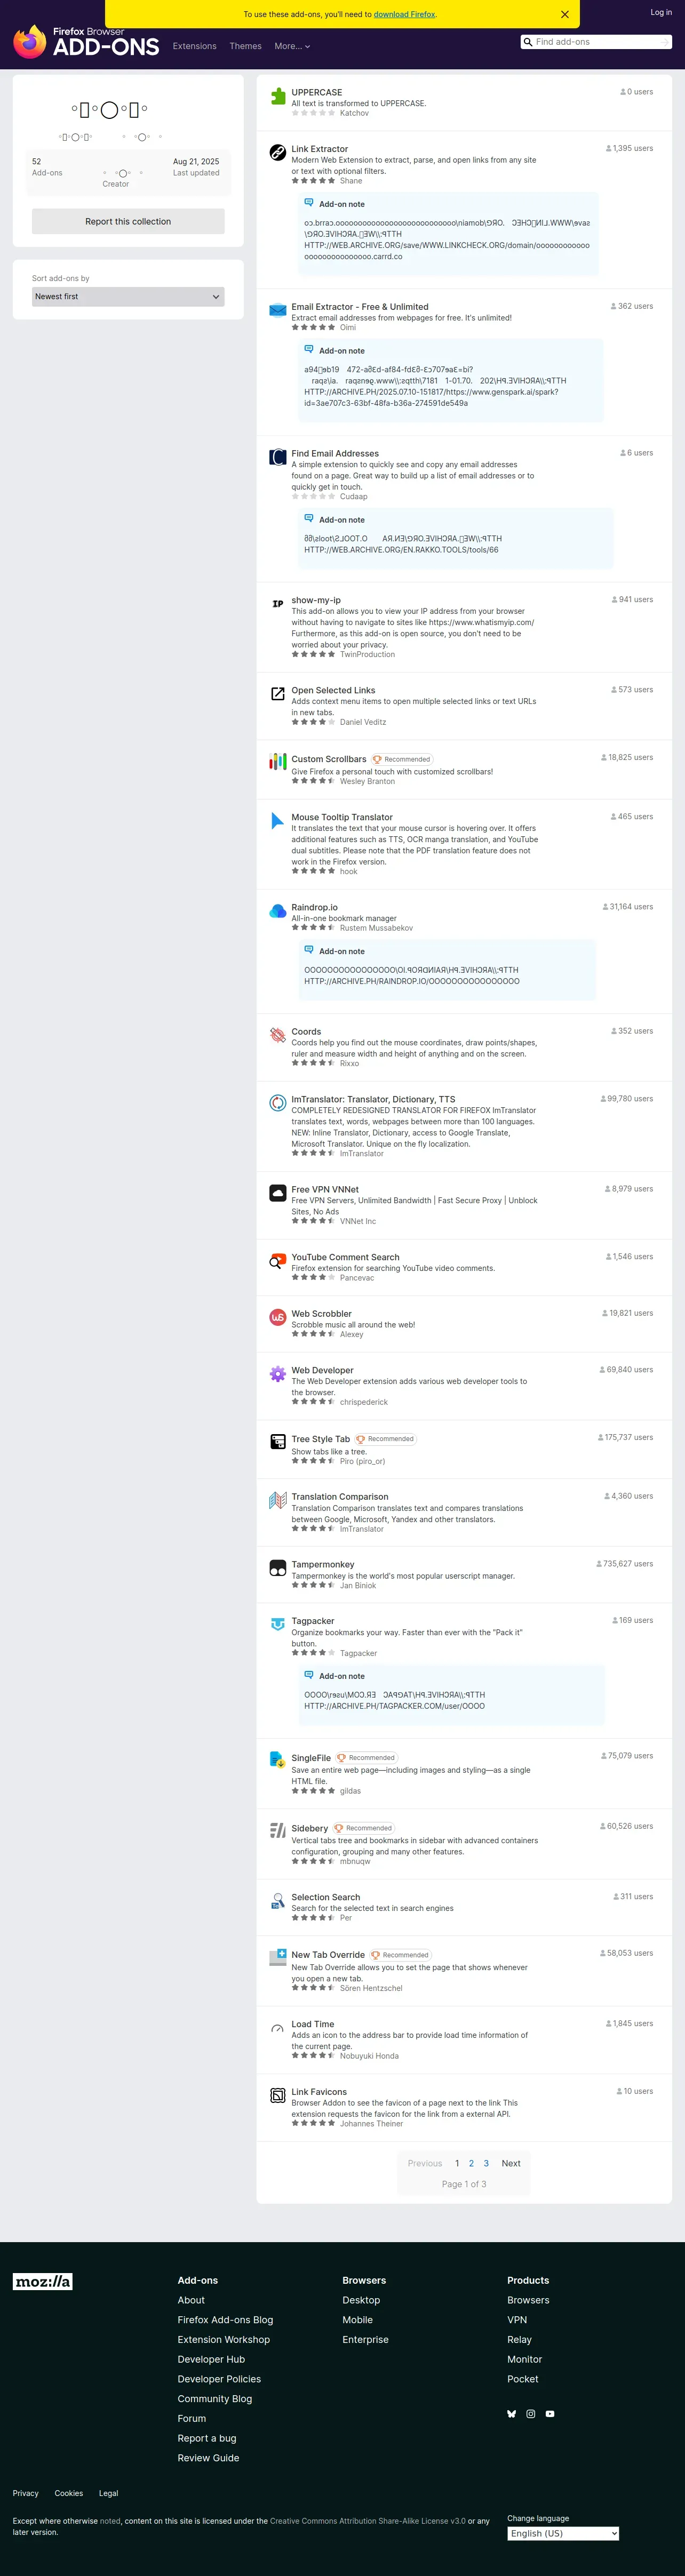Click the '175,737 users' count text
This screenshot has width=685, height=2576.
click(x=628, y=1437)
